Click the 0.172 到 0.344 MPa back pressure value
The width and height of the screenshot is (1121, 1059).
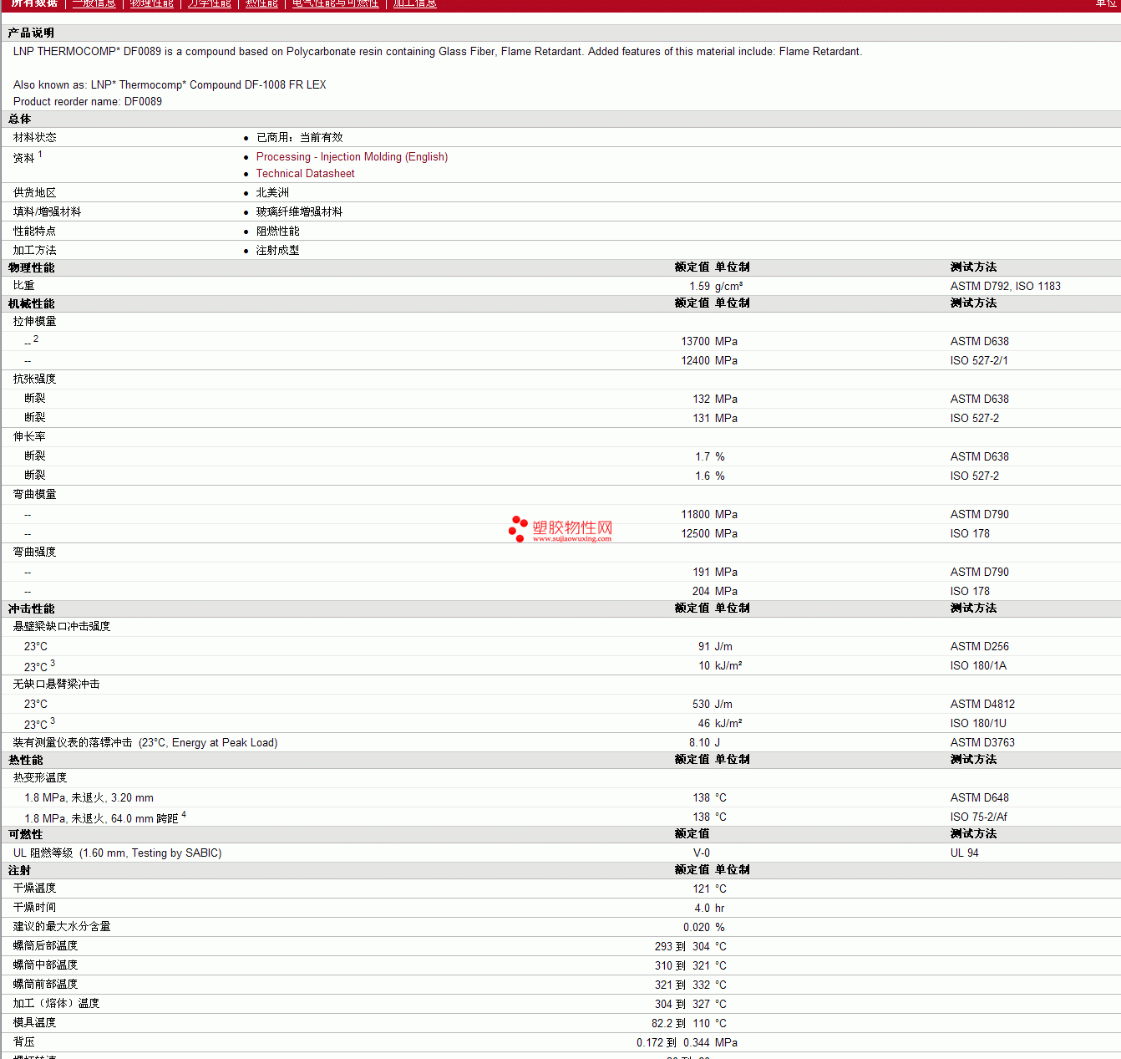point(687,1042)
